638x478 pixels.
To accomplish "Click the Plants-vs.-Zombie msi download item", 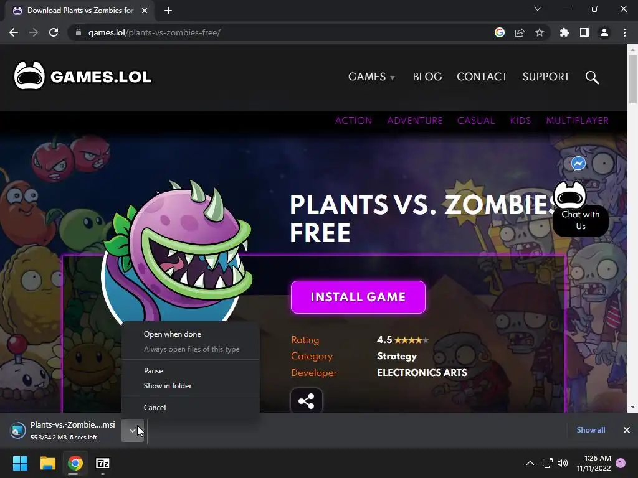I will click(x=63, y=431).
